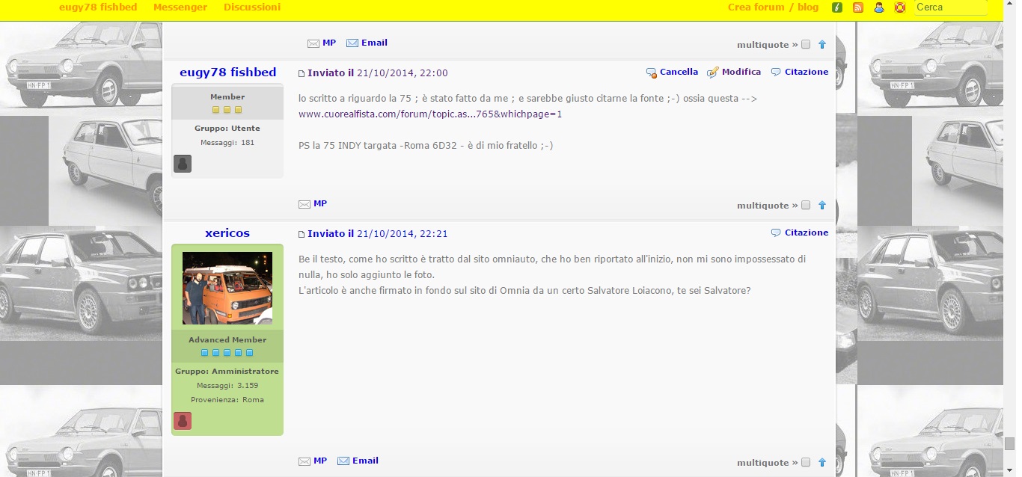Click the Cancella delete icon on eugy78's post

click(652, 73)
